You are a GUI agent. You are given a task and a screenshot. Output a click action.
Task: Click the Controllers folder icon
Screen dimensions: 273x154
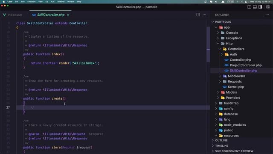point(225,49)
